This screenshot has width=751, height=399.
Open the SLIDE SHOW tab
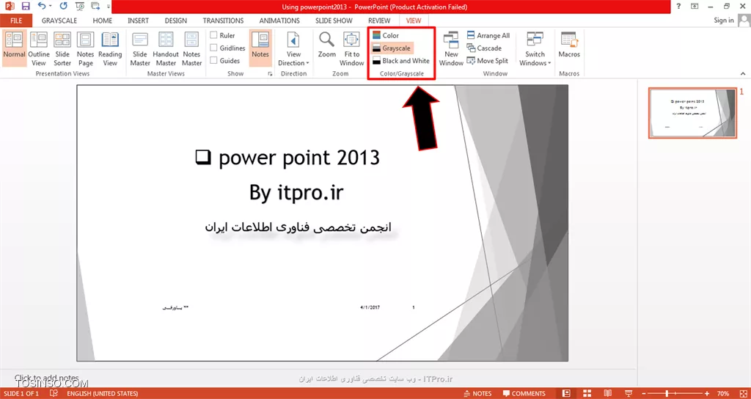coord(334,21)
